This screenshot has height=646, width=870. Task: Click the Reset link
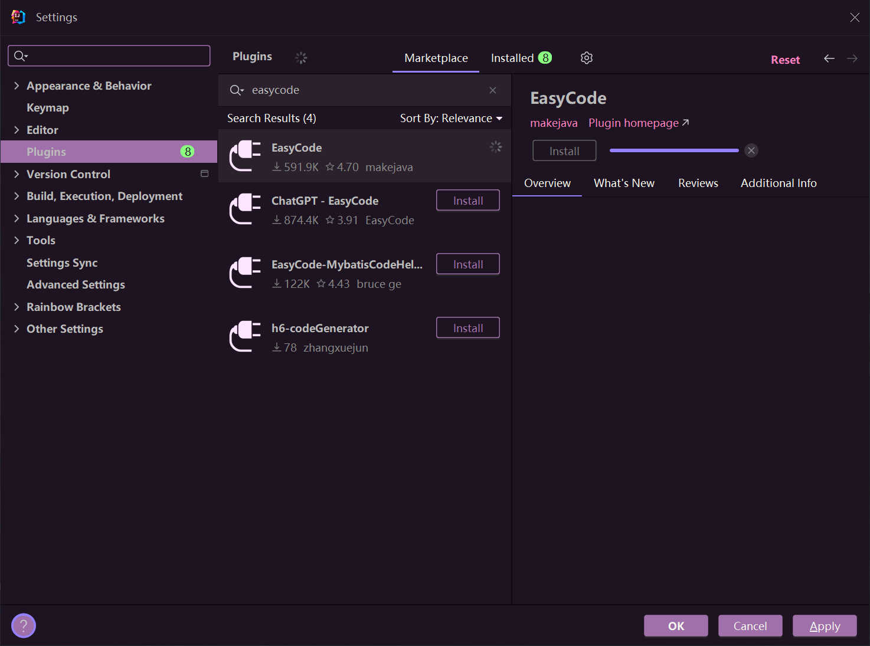click(785, 60)
